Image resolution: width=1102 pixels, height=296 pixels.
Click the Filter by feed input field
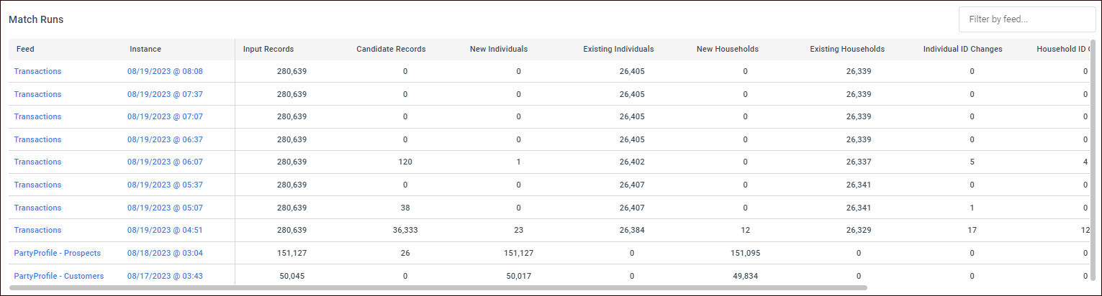1026,19
